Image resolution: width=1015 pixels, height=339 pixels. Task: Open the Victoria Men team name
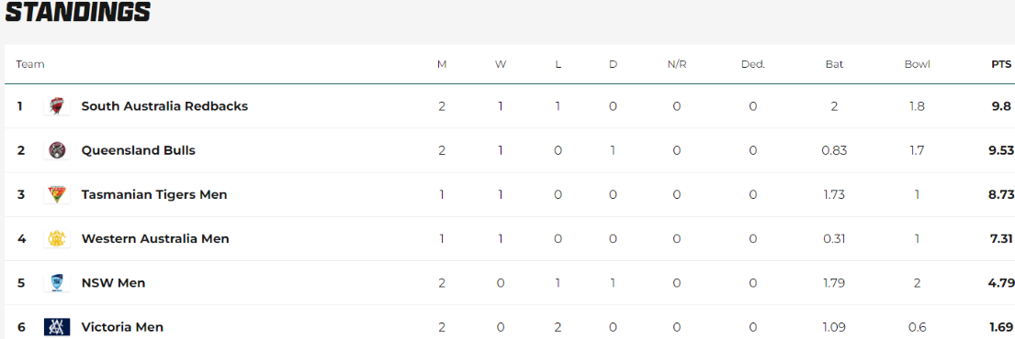coord(122,327)
